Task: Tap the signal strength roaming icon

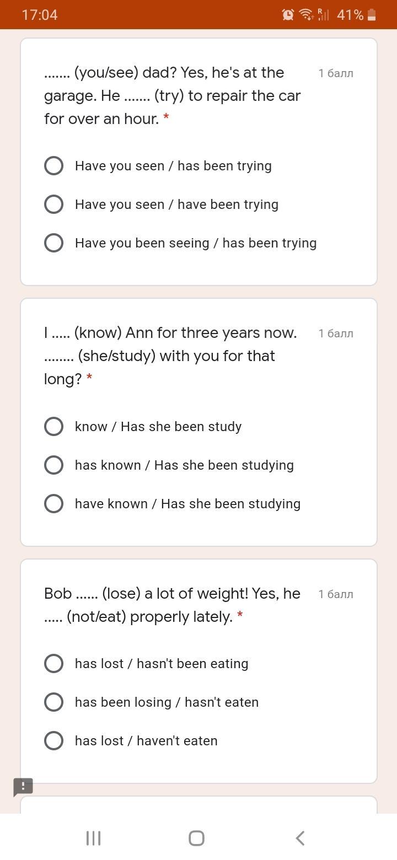Action: coord(323,15)
